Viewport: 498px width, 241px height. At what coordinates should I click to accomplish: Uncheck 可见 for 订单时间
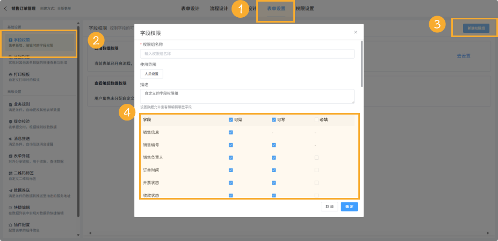tap(231, 170)
